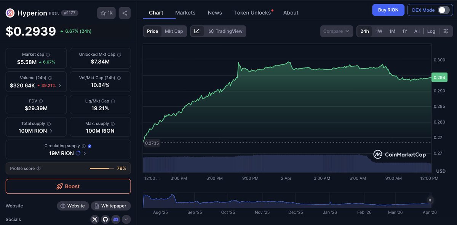Show info icon next to Market cap
Image resolution: width=457 pixels, height=225 pixels.
pos(48,55)
